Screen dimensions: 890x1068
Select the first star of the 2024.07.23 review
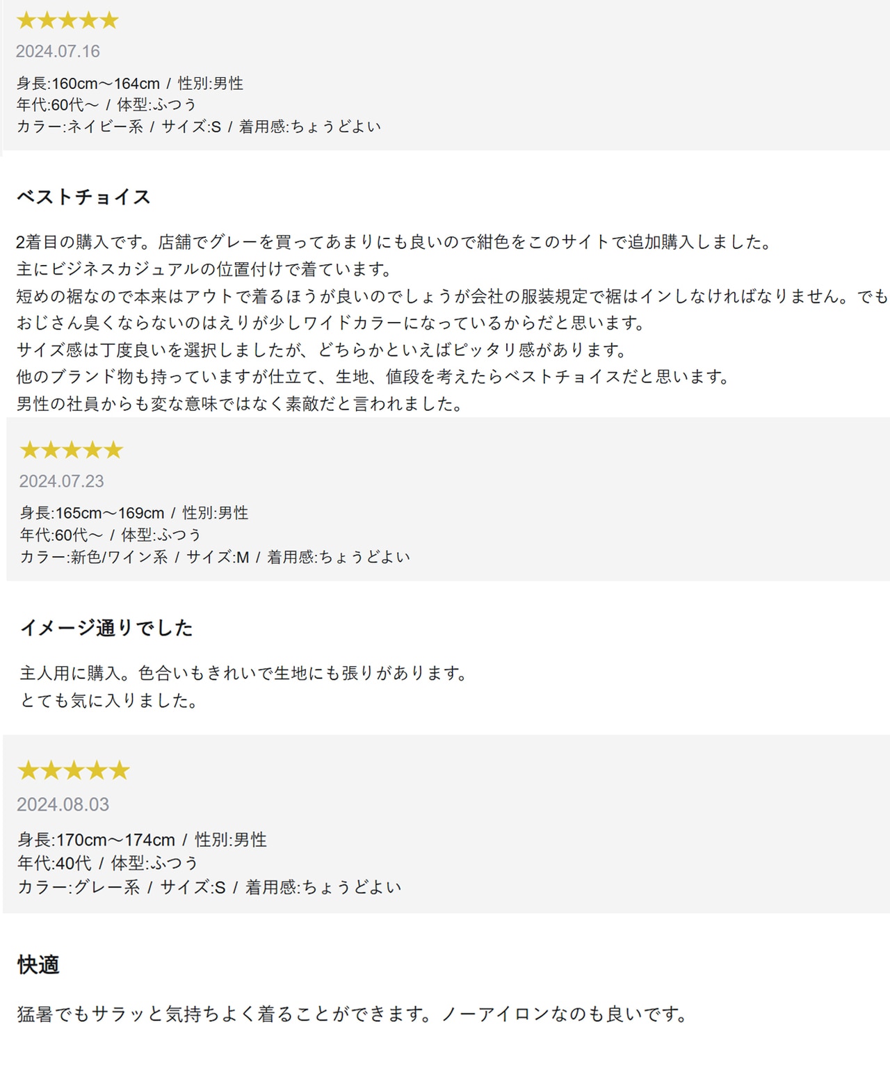point(29,451)
